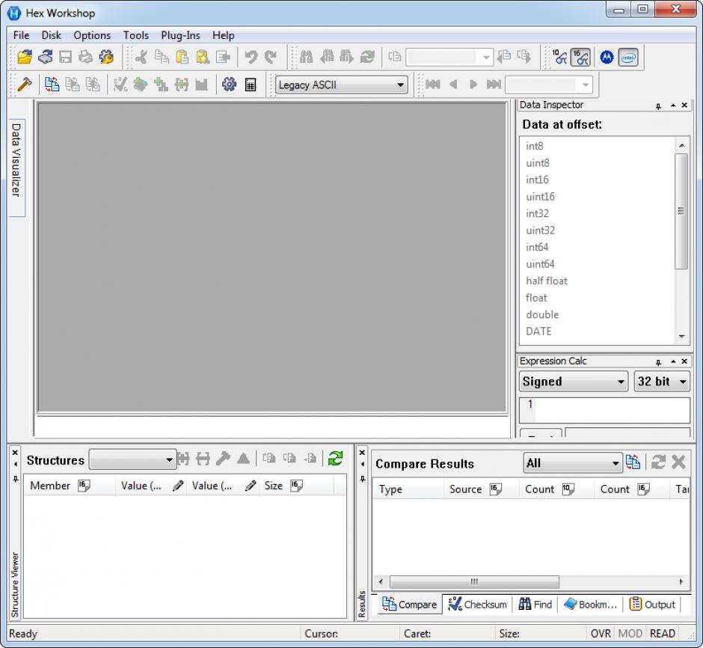Image resolution: width=703 pixels, height=648 pixels.
Task: Click the Paste clipboard icon
Action: [x=182, y=57]
